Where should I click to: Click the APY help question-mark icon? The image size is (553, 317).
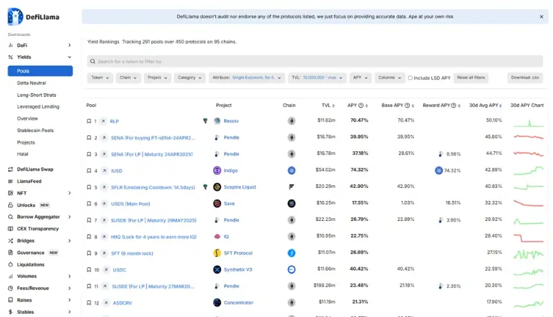point(361,105)
